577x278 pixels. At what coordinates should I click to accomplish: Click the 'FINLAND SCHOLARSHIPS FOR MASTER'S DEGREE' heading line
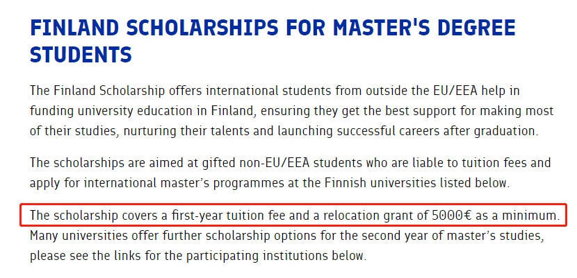tap(273, 27)
